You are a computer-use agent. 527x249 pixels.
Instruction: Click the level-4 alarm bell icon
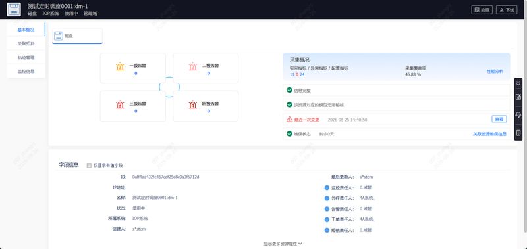[192, 104]
